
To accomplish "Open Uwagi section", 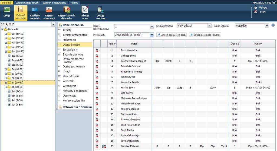I will [x=66, y=71].
